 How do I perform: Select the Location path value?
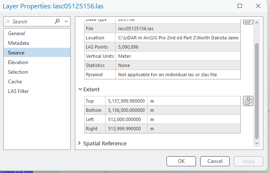click(178, 38)
